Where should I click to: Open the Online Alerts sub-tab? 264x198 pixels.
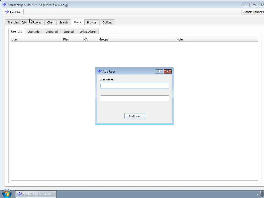click(88, 32)
